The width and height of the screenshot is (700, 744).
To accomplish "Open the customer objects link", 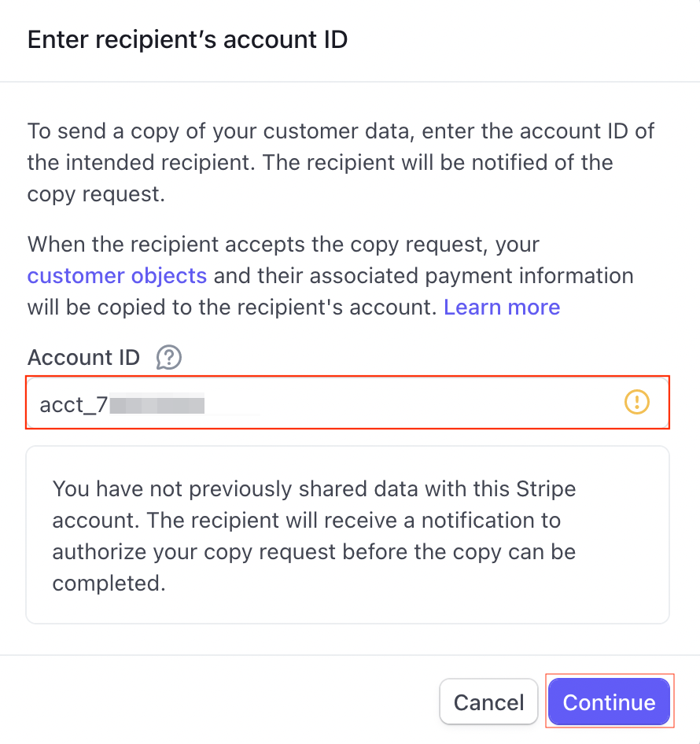I will [x=117, y=276].
